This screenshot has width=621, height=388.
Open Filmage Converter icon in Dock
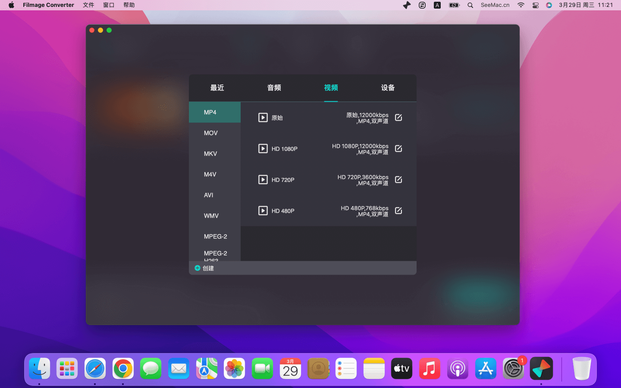point(541,369)
